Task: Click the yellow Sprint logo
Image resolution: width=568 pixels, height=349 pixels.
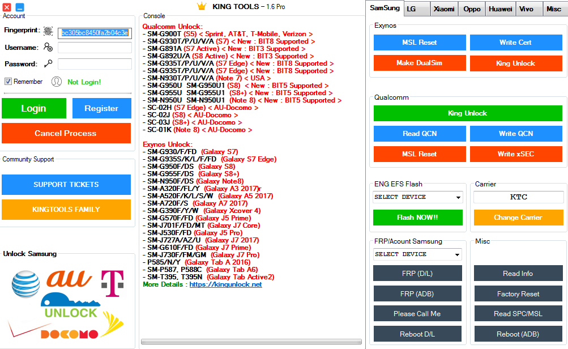Action: coord(113,324)
